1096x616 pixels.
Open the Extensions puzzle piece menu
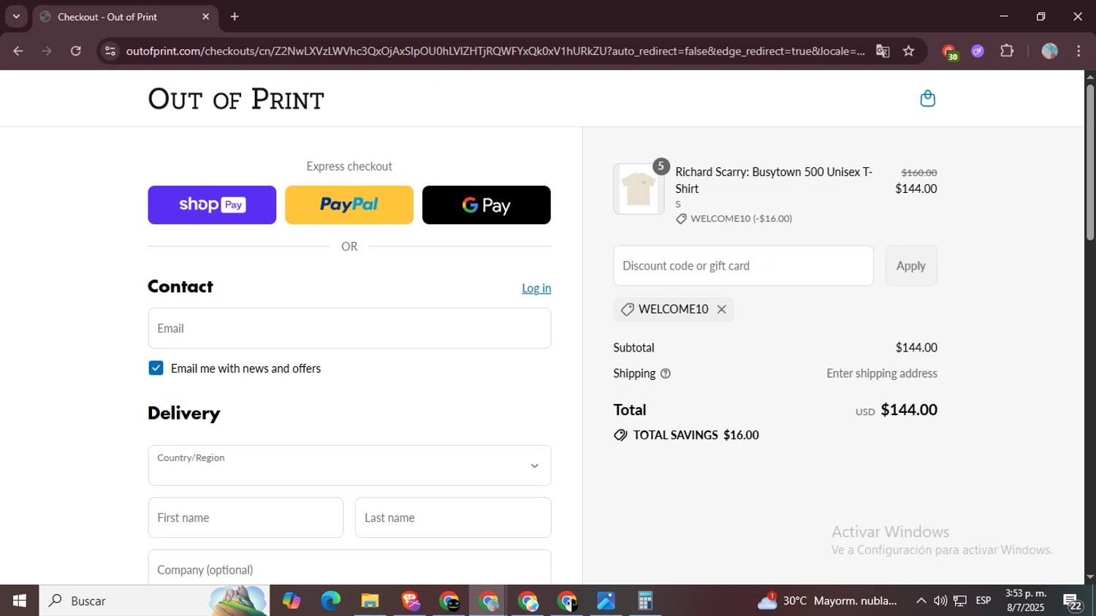[x=1007, y=51]
